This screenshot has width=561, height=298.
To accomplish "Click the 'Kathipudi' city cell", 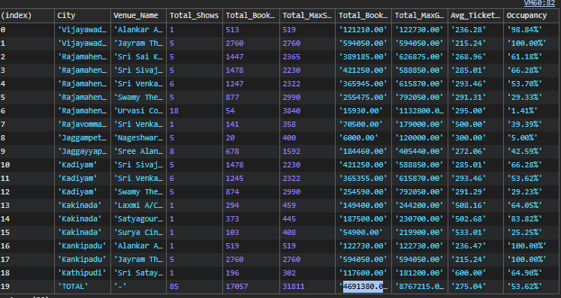I will tap(82, 273).
